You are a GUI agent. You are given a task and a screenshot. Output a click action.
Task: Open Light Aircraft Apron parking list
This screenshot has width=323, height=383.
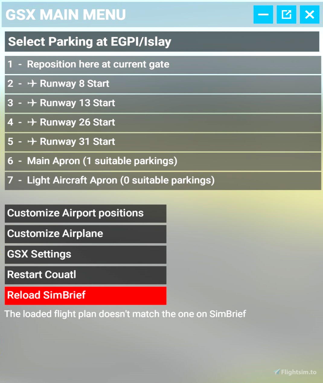click(x=163, y=181)
